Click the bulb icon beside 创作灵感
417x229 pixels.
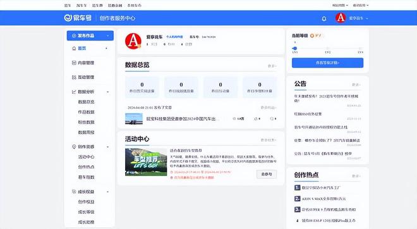[74, 147]
